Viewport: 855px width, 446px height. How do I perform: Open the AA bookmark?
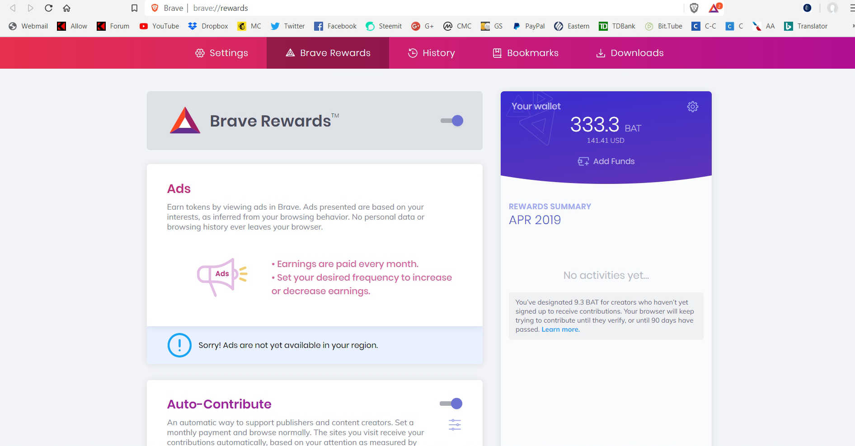point(764,26)
